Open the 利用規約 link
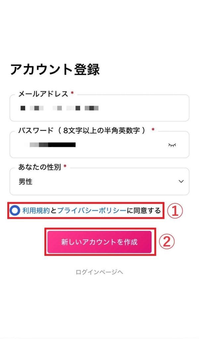Image resolution: width=199 pixels, height=339 pixels. pos(36,211)
